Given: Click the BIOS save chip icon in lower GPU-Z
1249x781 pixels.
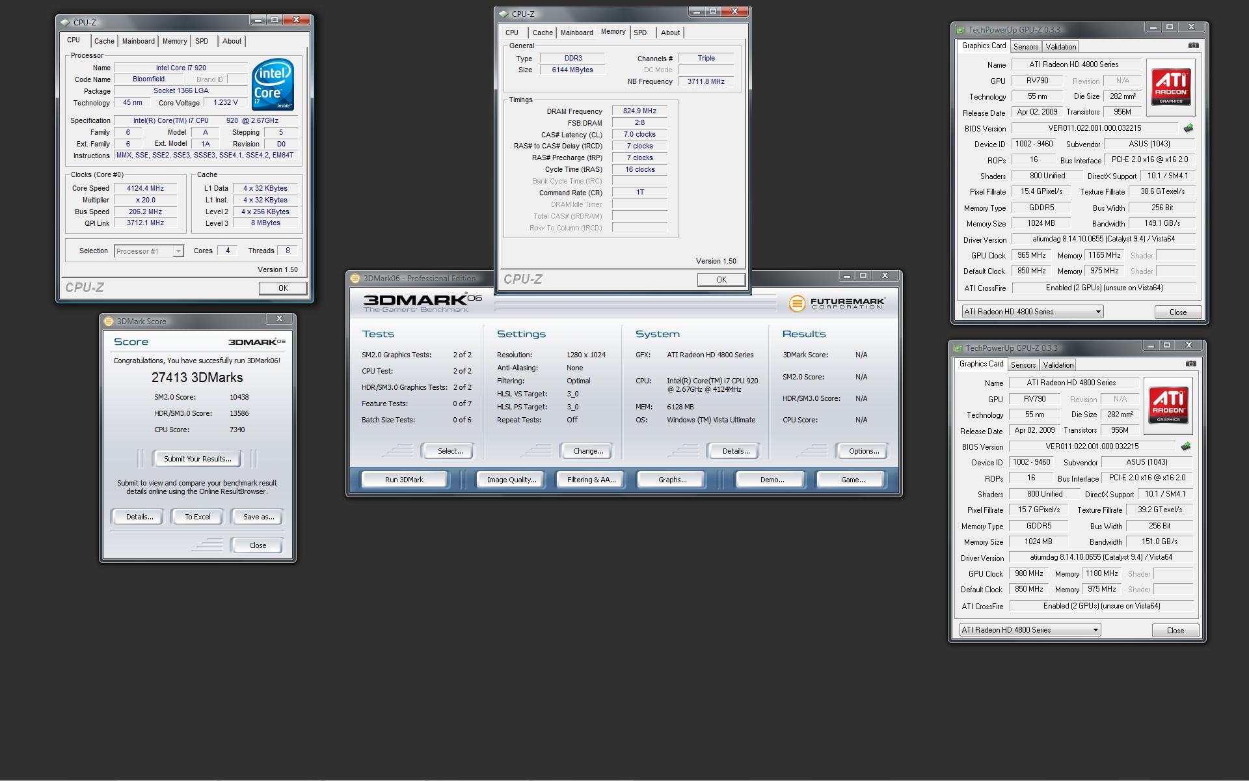Looking at the screenshot, I should click(x=1185, y=446).
